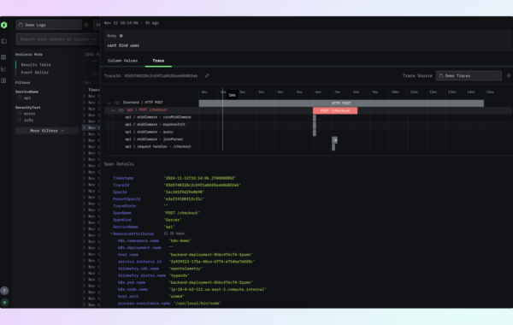The height and width of the screenshot is (325, 513).
Task: Click the ParentSpanId value
Action: tap(184, 199)
